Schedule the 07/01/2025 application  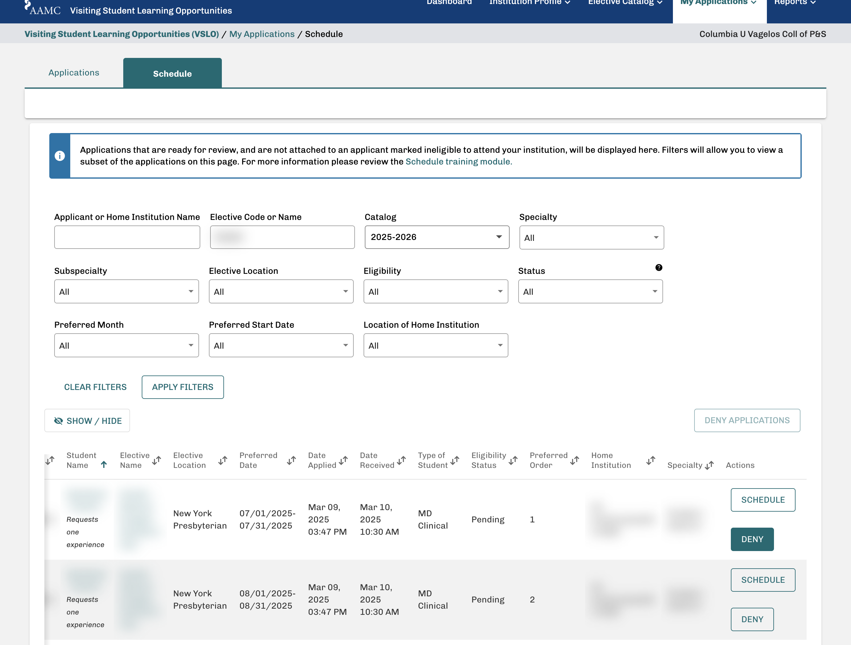[x=763, y=500]
